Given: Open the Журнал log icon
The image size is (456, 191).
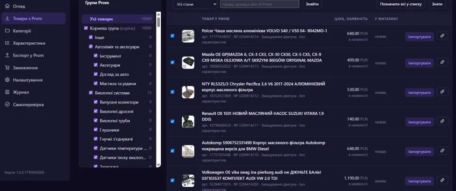Looking at the screenshot, I should coord(7,92).
